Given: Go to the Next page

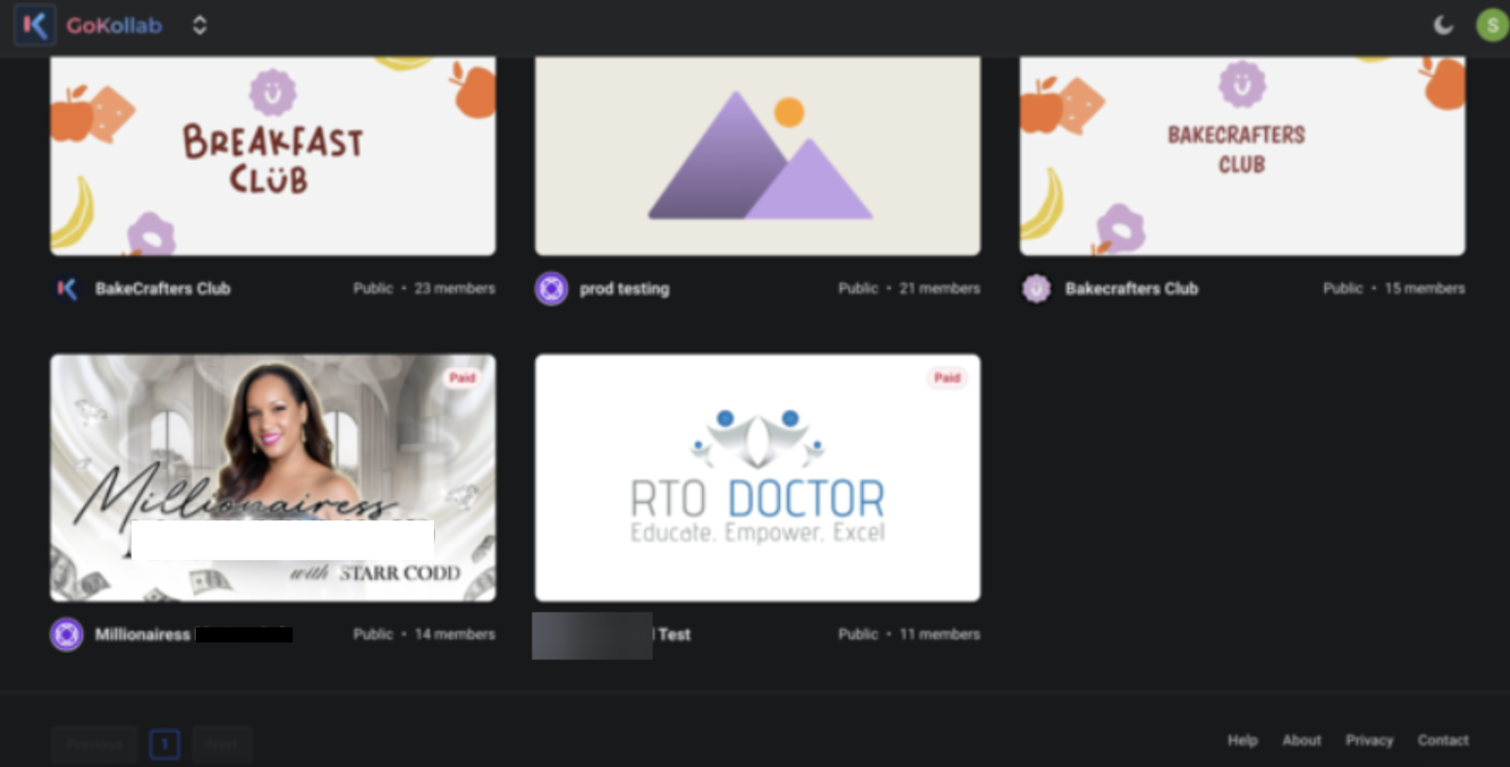Looking at the screenshot, I should pos(222,744).
